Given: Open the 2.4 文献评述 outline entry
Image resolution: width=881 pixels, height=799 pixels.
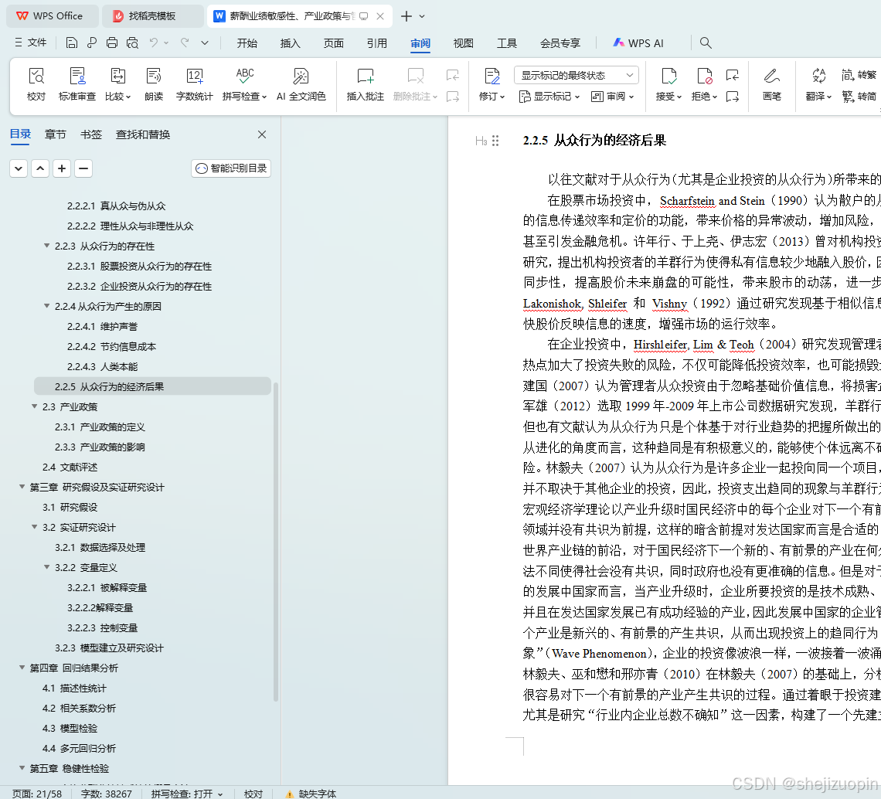Looking at the screenshot, I should point(70,467).
